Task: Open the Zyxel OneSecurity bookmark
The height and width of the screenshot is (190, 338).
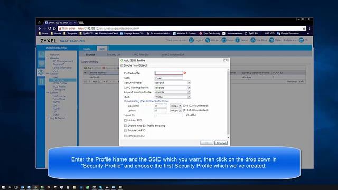Action: [210, 33]
